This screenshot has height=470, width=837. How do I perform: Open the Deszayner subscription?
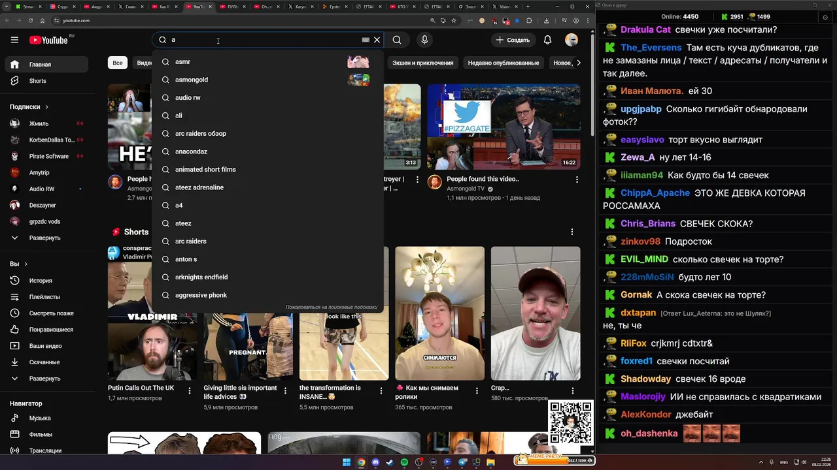[46, 205]
